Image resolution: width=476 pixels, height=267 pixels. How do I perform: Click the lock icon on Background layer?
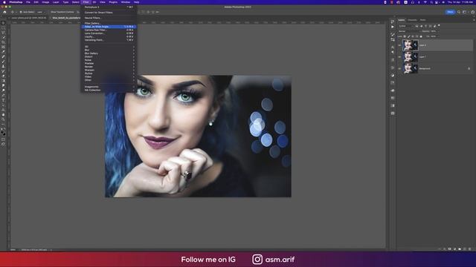click(469, 69)
